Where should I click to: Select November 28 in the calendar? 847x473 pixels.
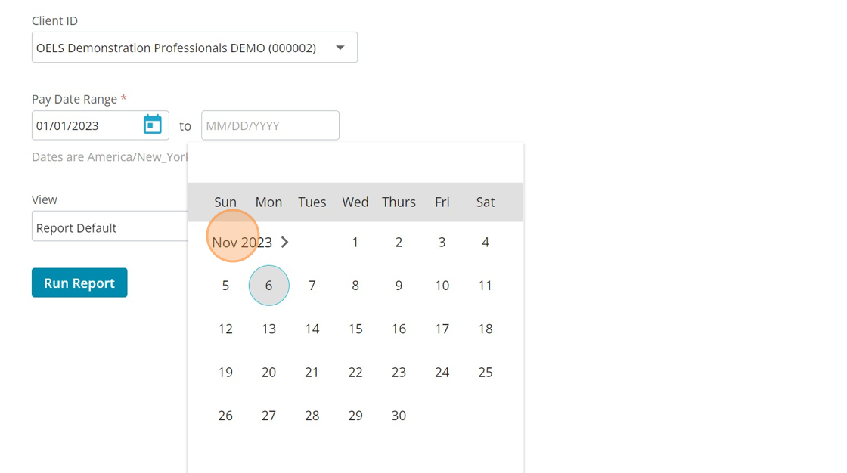312,416
